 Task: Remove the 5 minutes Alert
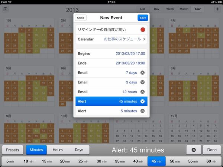142,111
